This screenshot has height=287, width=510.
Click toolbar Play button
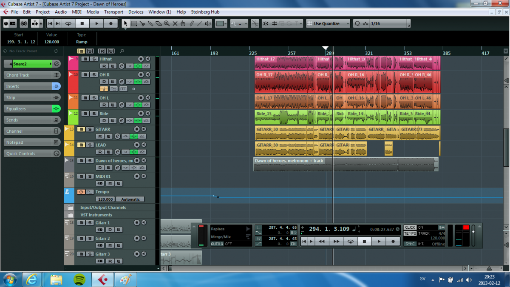(96, 23)
